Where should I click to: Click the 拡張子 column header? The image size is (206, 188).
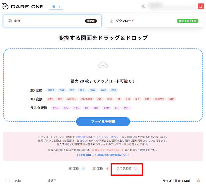pyautogui.click(x=52, y=181)
